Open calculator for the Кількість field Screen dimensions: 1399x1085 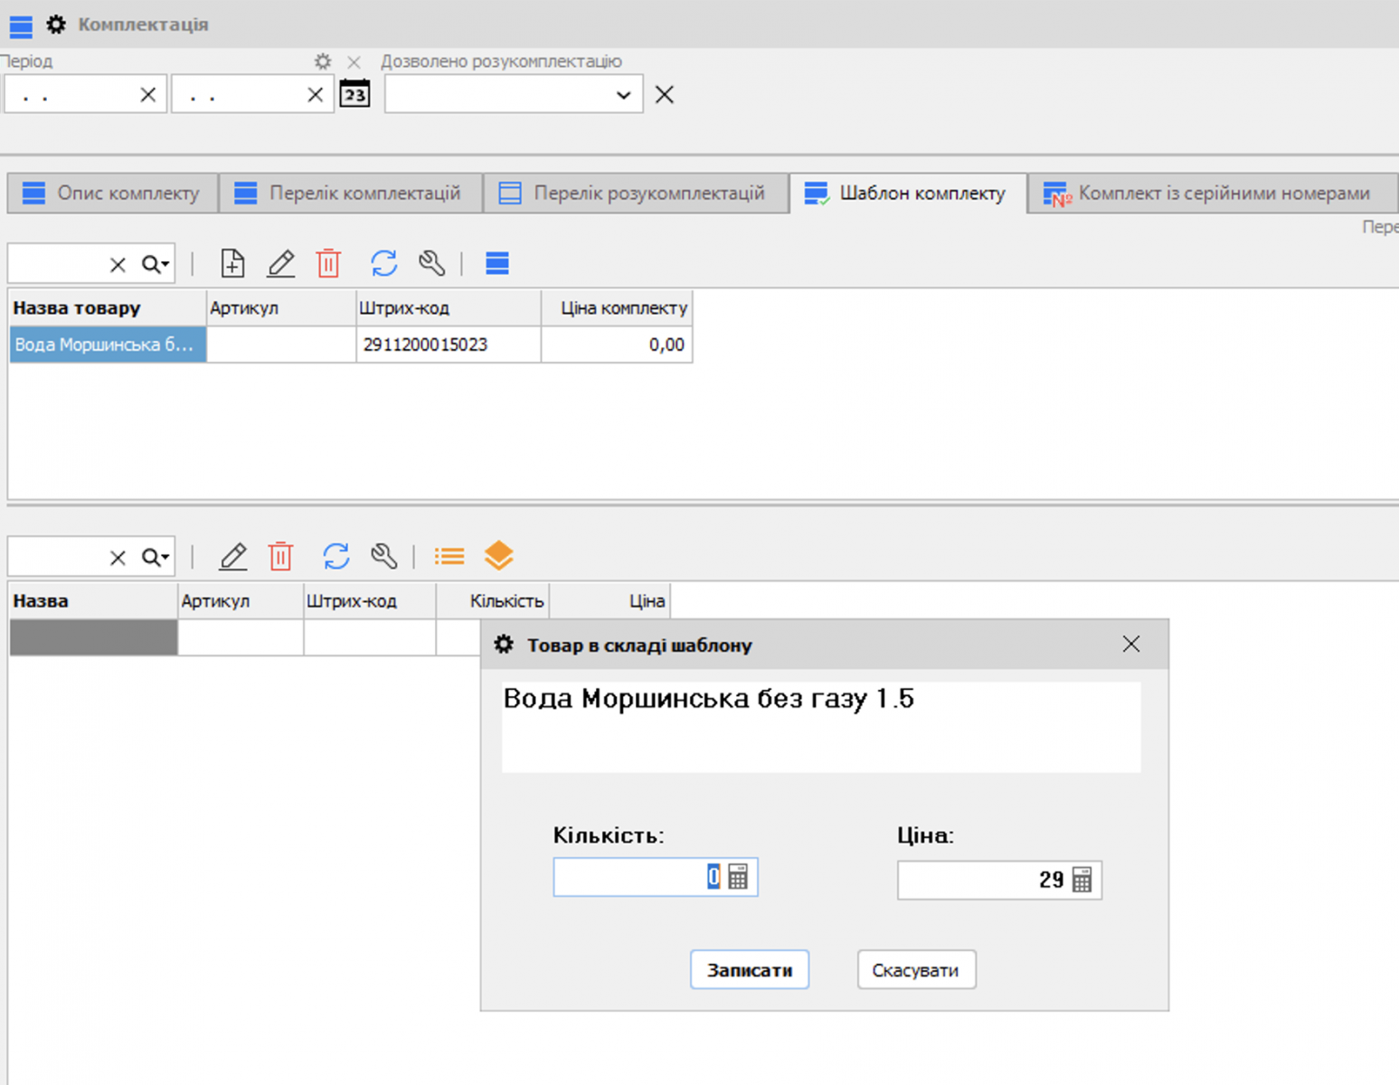click(x=738, y=877)
